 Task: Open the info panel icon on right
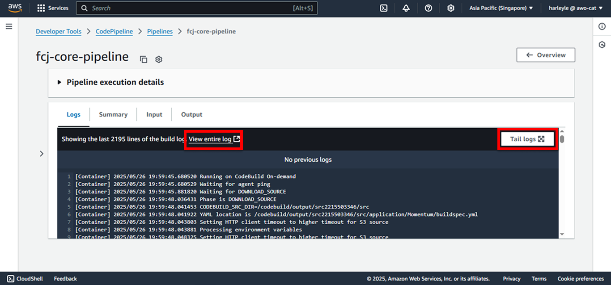pyautogui.click(x=602, y=27)
